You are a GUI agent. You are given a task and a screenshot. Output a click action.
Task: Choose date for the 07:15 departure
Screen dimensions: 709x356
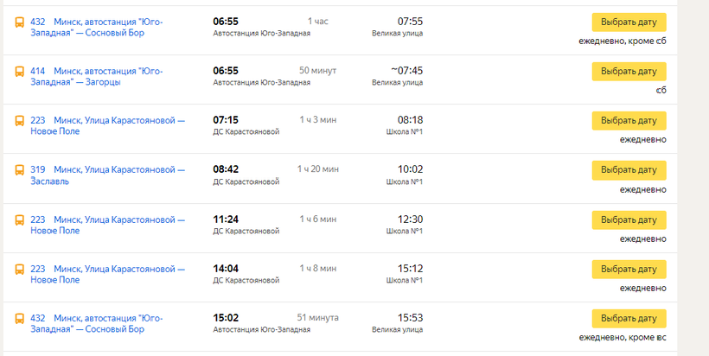(x=629, y=120)
